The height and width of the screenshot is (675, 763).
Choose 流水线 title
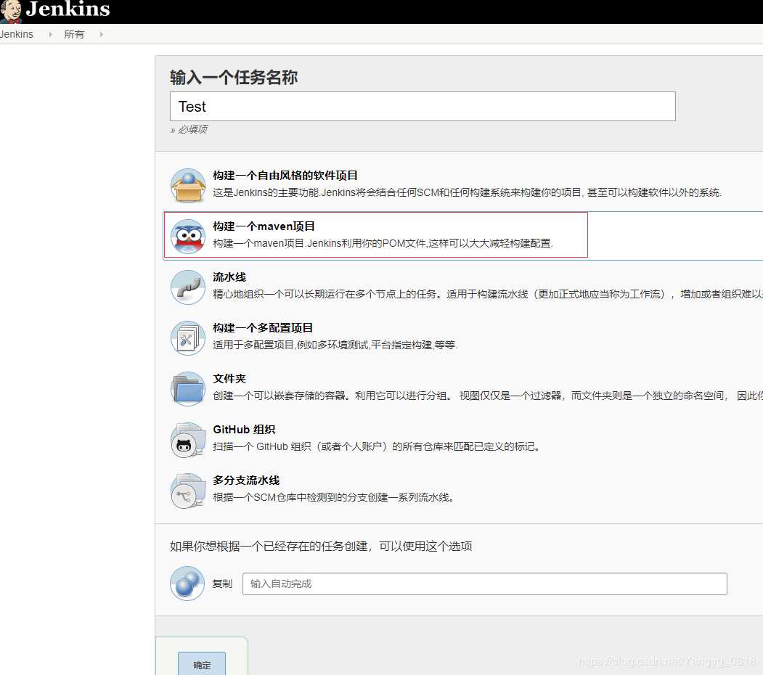click(229, 277)
